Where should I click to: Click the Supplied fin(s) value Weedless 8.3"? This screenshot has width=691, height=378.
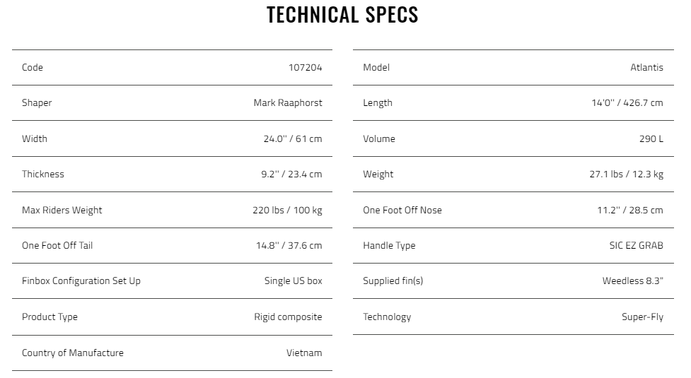tap(633, 280)
